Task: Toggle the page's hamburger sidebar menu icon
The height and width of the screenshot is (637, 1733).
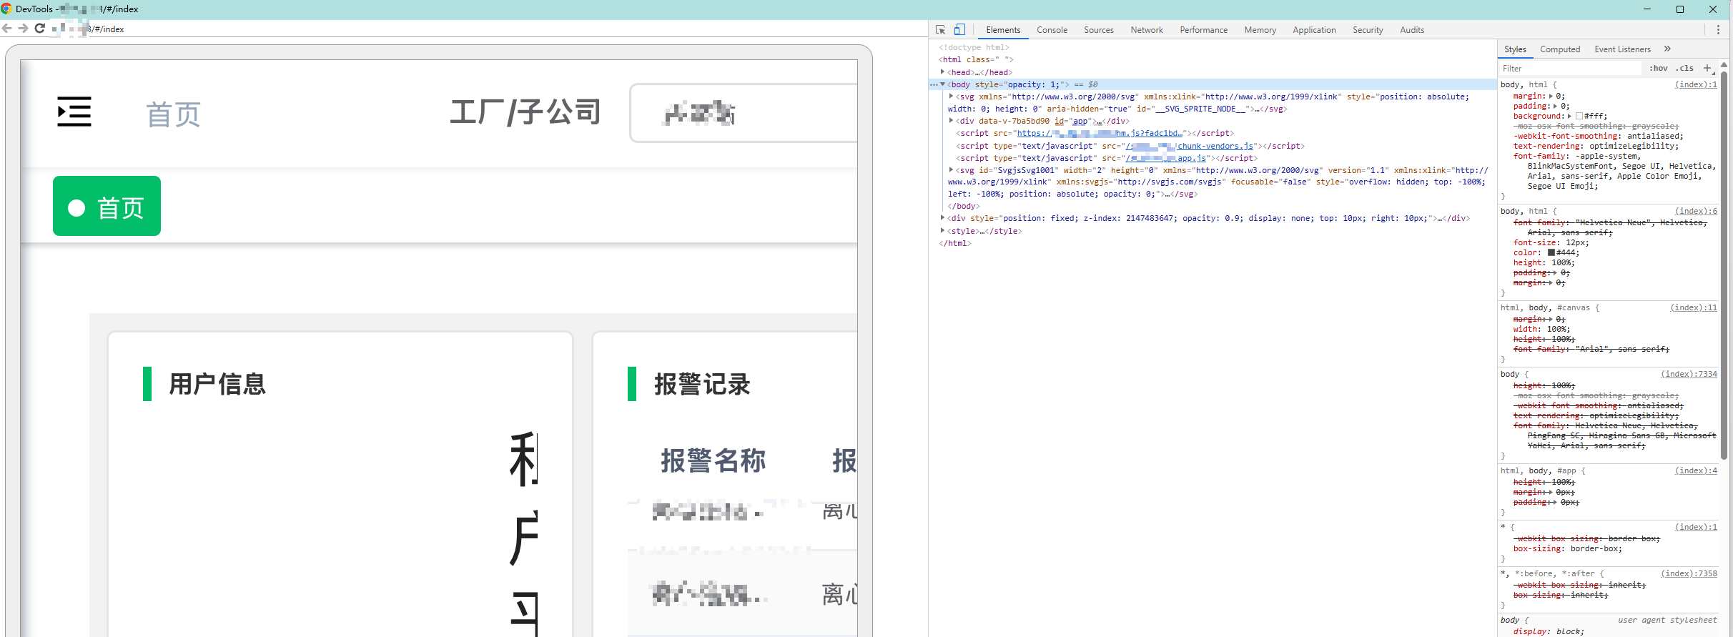Action: pyautogui.click(x=74, y=112)
